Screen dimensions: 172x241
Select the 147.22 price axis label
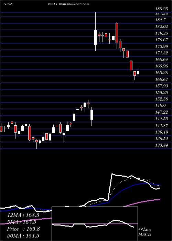click(x=162, y=112)
